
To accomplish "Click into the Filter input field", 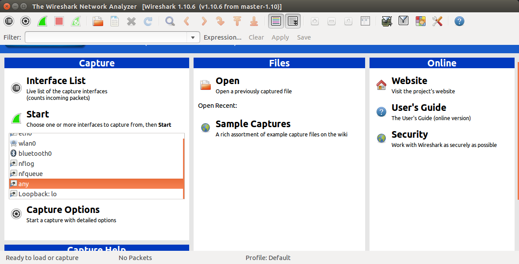I will tap(106, 37).
